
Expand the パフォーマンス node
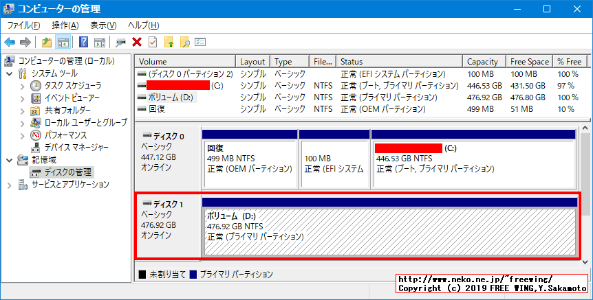(x=22, y=135)
